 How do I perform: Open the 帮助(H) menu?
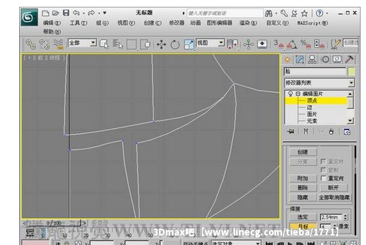click(52, 31)
